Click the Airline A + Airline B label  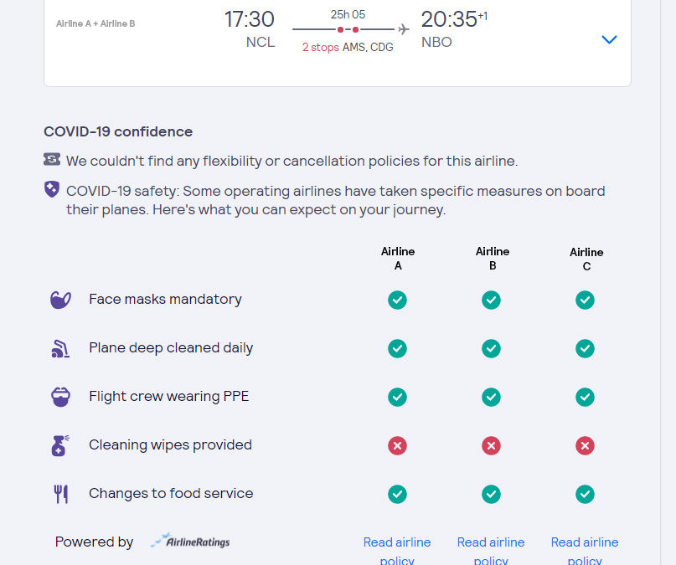coord(95,23)
